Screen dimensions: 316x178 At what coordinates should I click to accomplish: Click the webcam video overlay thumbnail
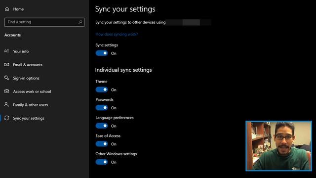coord(278,146)
